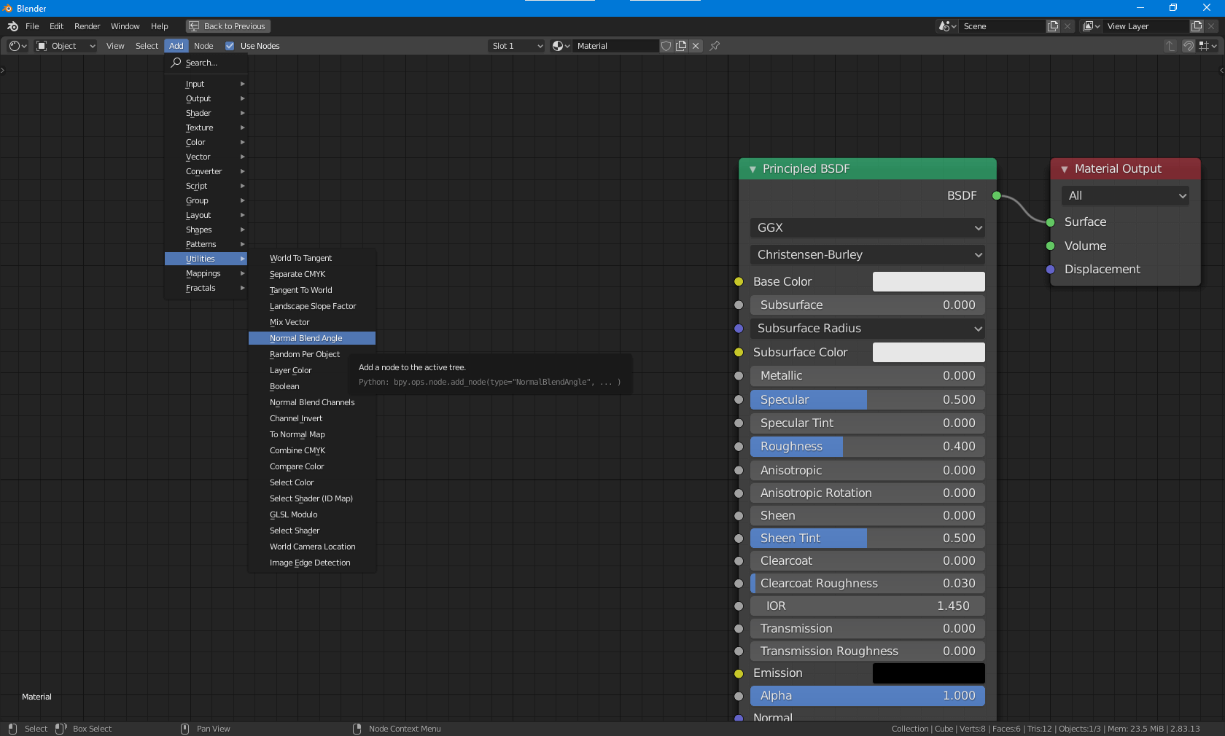Click the Back to Previous button

tap(227, 26)
